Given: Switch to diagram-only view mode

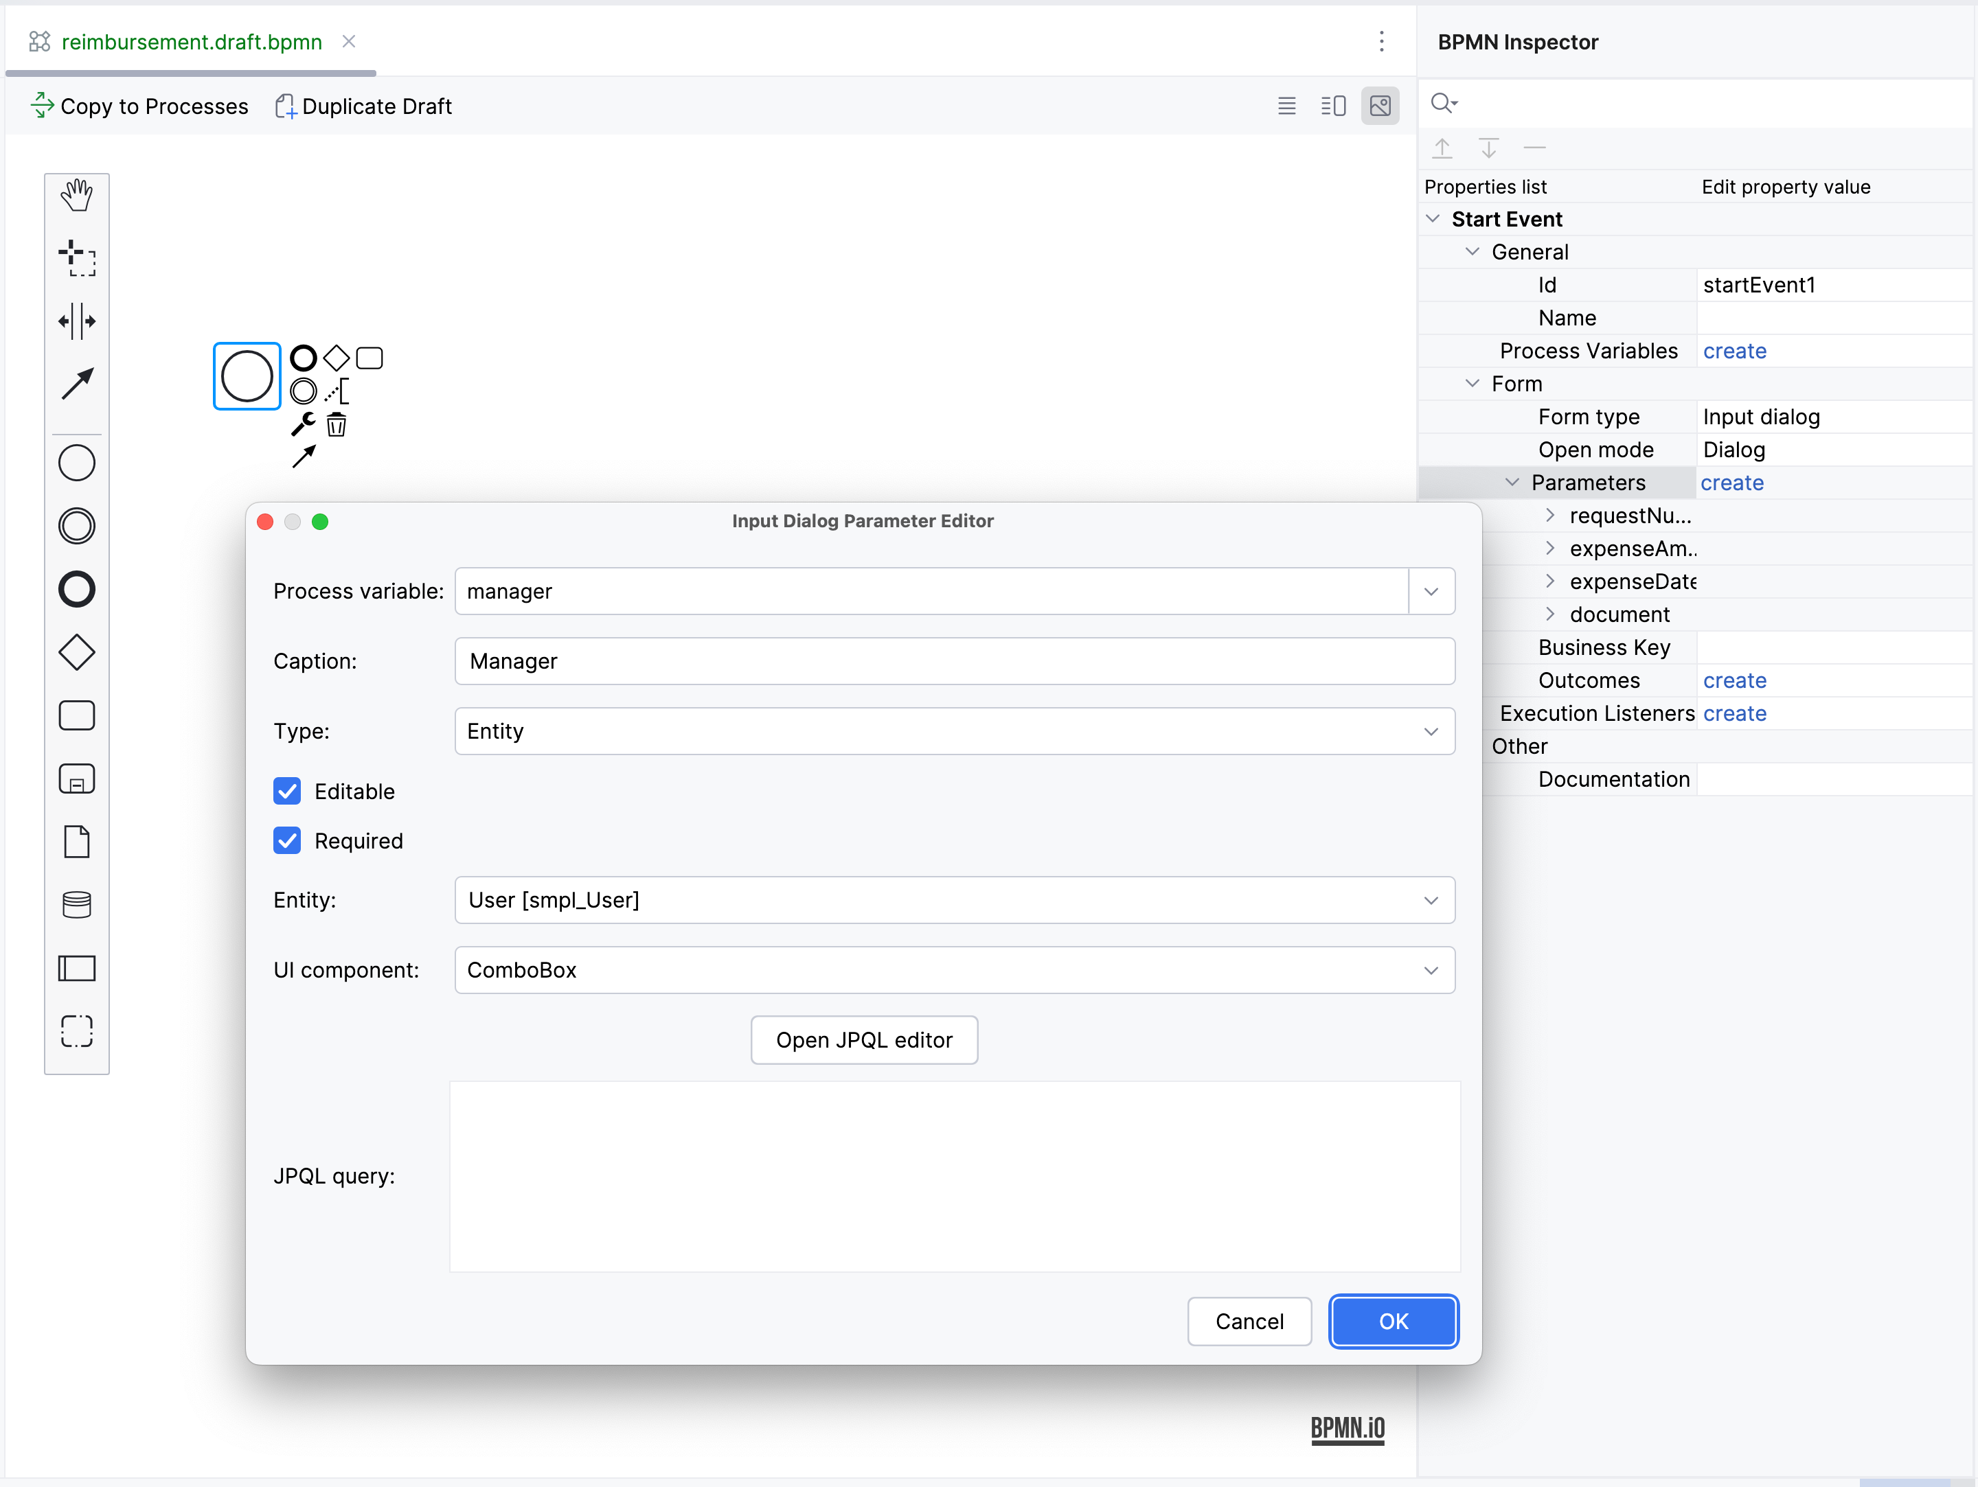Looking at the screenshot, I should click(x=1380, y=106).
